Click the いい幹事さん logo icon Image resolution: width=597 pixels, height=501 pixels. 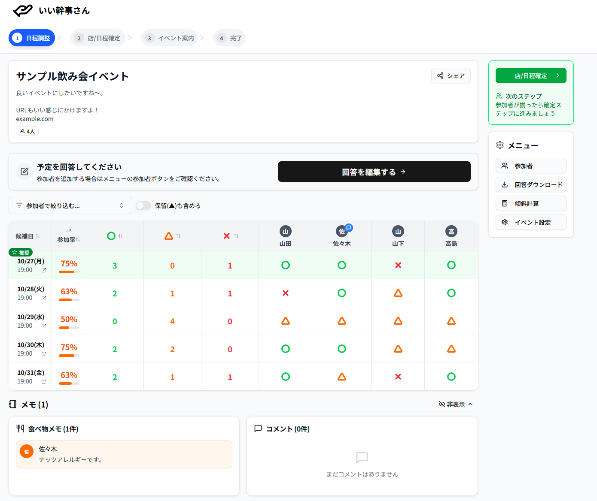pos(22,11)
